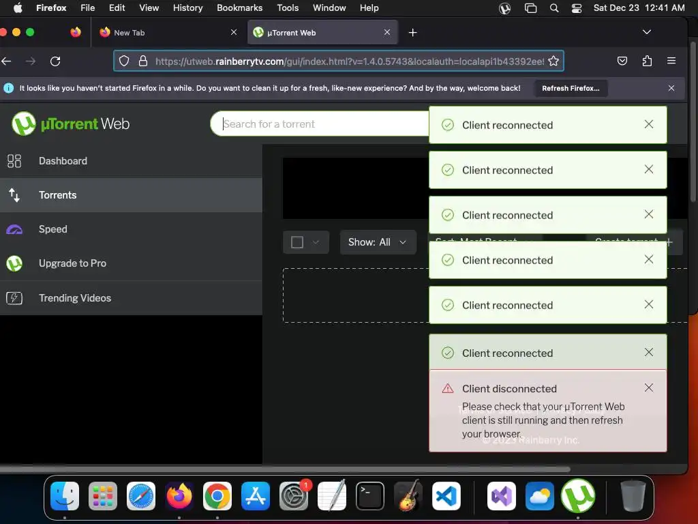Dismiss the second Client reconnected toast
The height and width of the screenshot is (524, 698).
tap(649, 169)
